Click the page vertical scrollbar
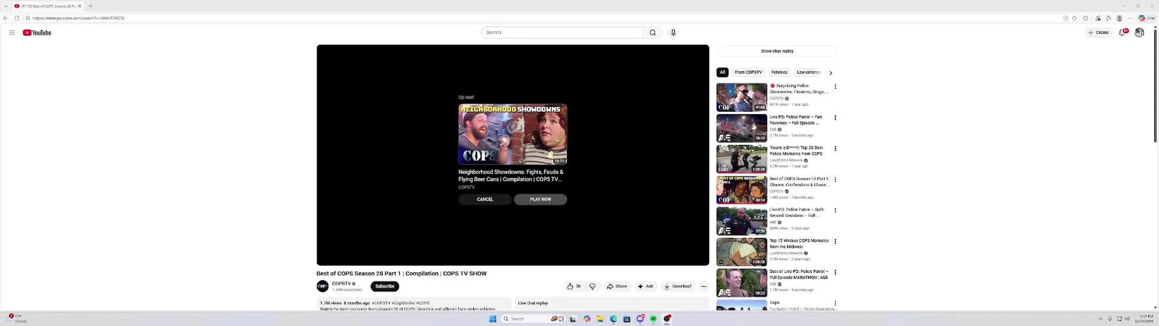This screenshot has width=1159, height=326. pyautogui.click(x=1155, y=86)
